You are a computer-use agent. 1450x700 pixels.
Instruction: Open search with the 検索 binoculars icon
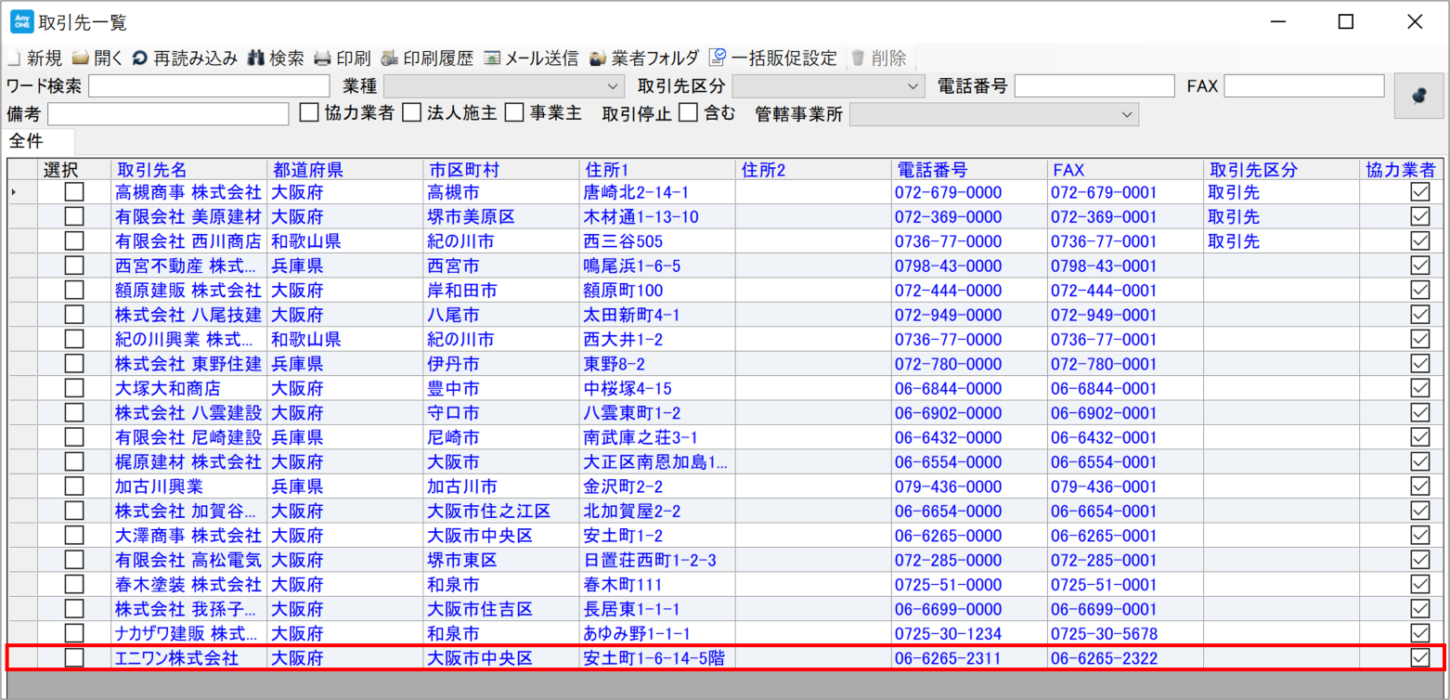click(256, 58)
